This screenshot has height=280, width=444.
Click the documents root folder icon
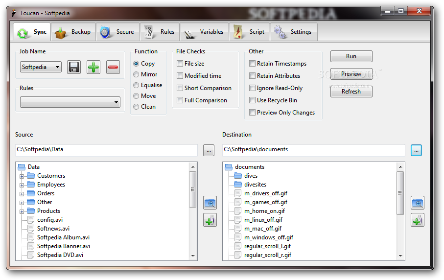pos(229,167)
